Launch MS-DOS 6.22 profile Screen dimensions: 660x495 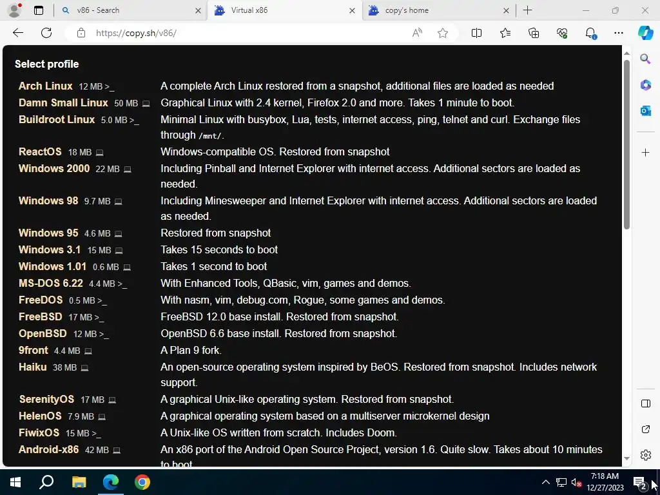[x=50, y=284]
